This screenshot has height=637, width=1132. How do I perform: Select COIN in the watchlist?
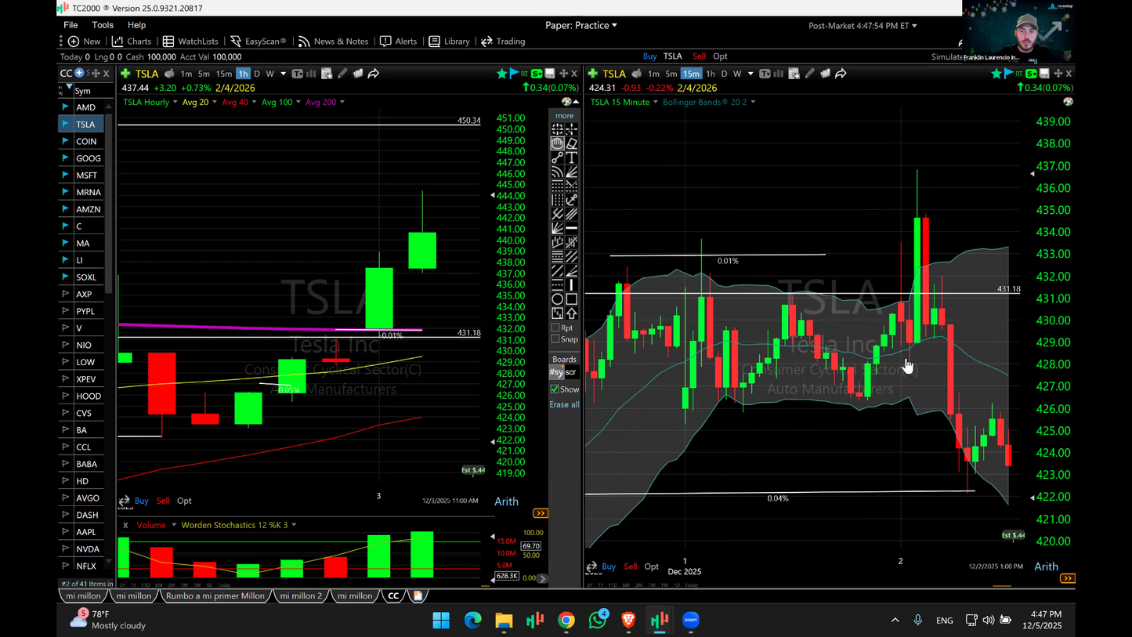(88, 141)
